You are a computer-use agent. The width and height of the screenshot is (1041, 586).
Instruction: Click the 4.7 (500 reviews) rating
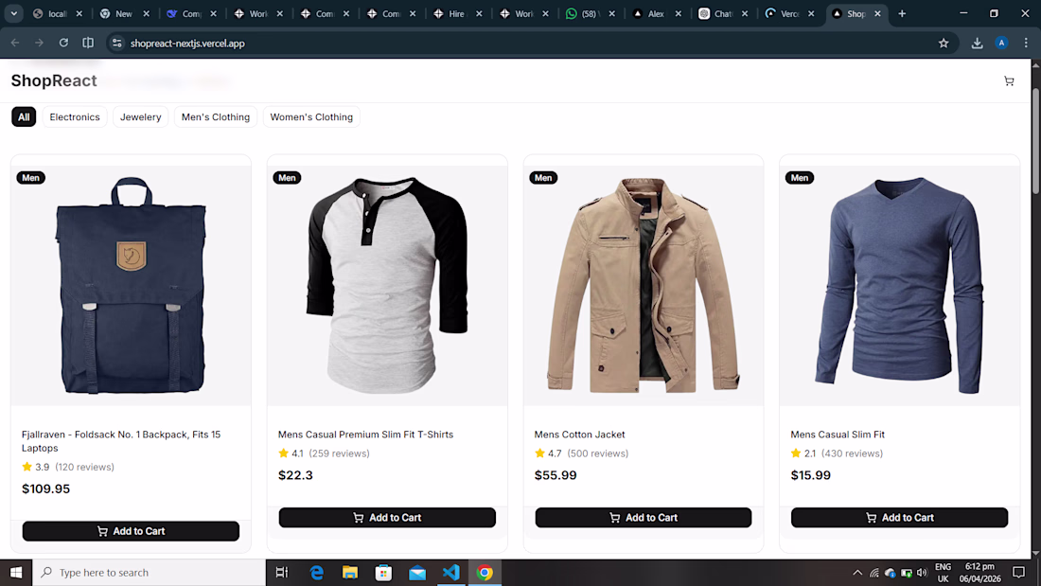[x=582, y=453]
